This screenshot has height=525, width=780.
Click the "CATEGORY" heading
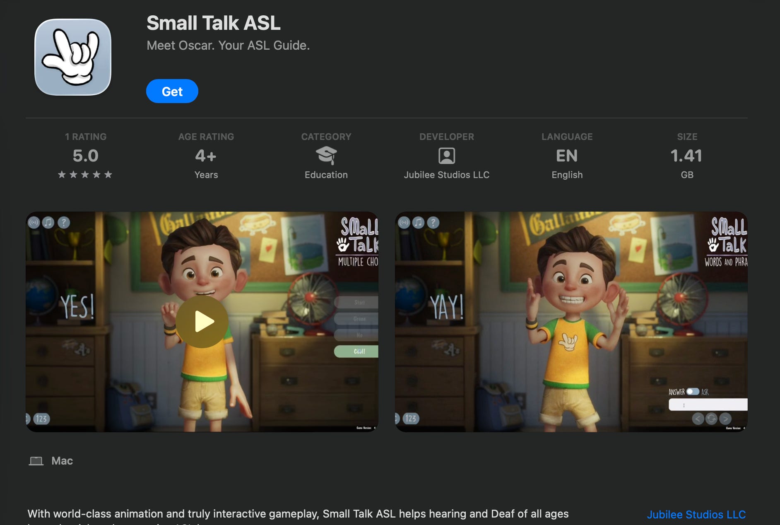tap(326, 137)
